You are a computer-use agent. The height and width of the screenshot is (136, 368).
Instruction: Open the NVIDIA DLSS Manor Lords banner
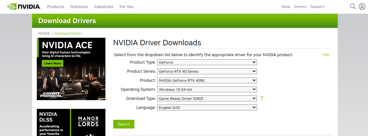point(71,122)
